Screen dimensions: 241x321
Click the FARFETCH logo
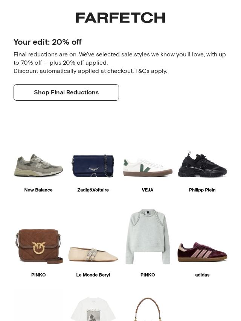(120, 18)
